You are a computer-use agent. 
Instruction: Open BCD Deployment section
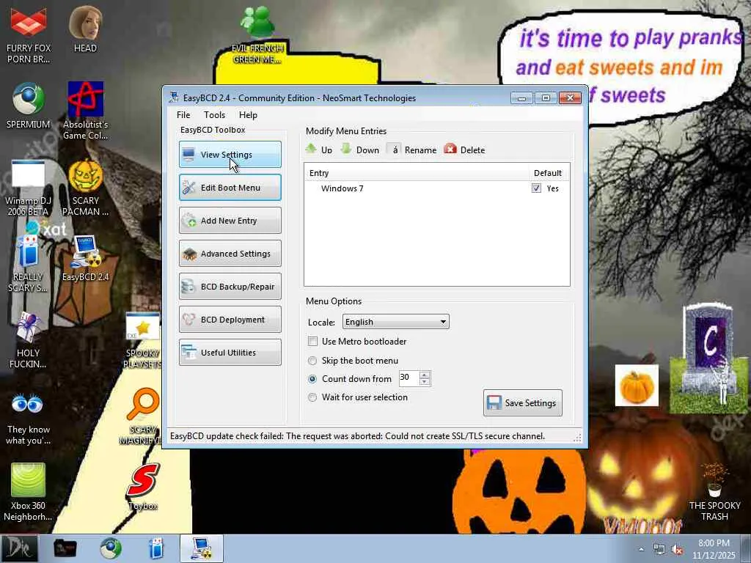coord(230,320)
